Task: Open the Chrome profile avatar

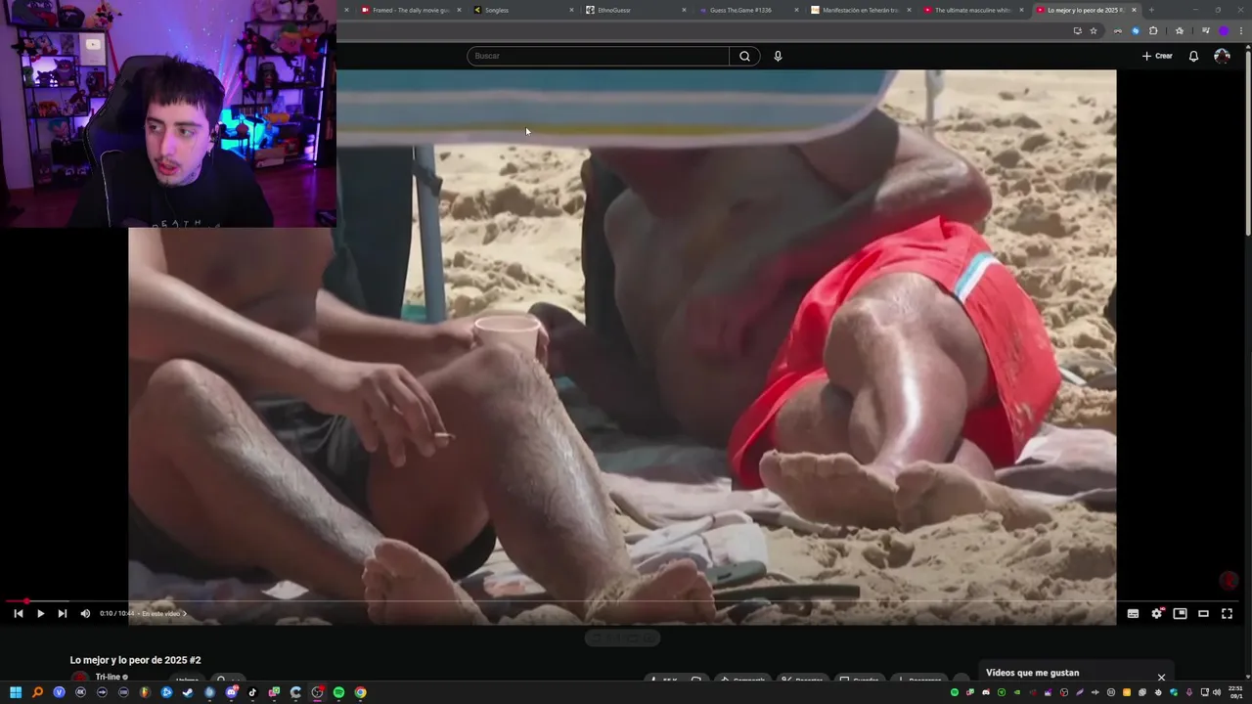Action: tap(1224, 30)
